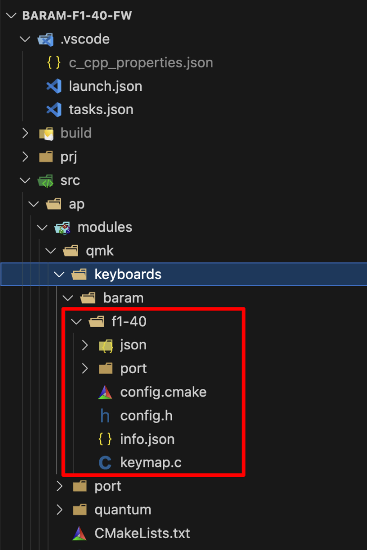Viewport: 367px width, 550px height.
Task: Click the VS Code icon beside tasks.json
Action: pos(53,110)
